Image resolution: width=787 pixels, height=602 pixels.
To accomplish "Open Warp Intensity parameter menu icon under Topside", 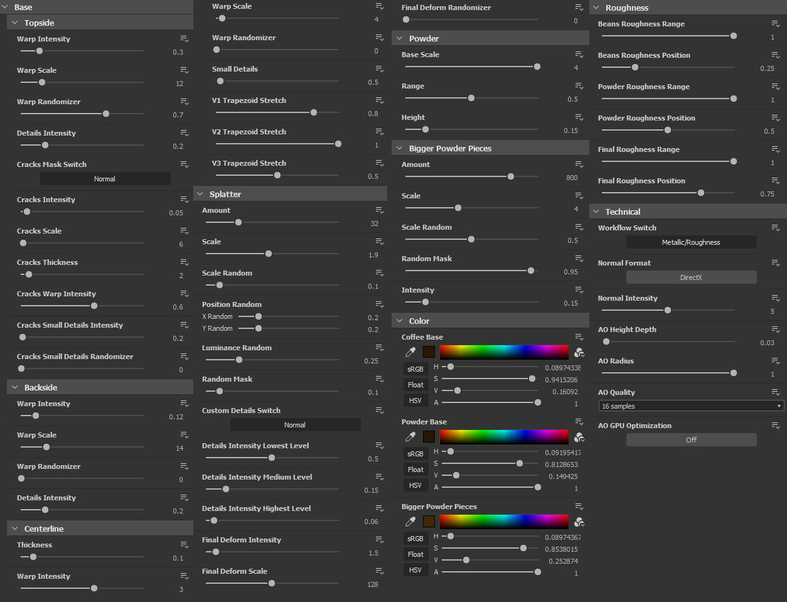I will click(185, 39).
